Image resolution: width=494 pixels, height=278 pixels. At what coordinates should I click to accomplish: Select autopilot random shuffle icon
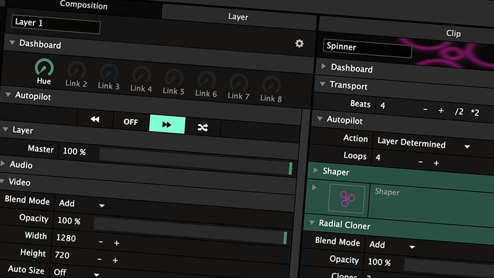click(203, 127)
